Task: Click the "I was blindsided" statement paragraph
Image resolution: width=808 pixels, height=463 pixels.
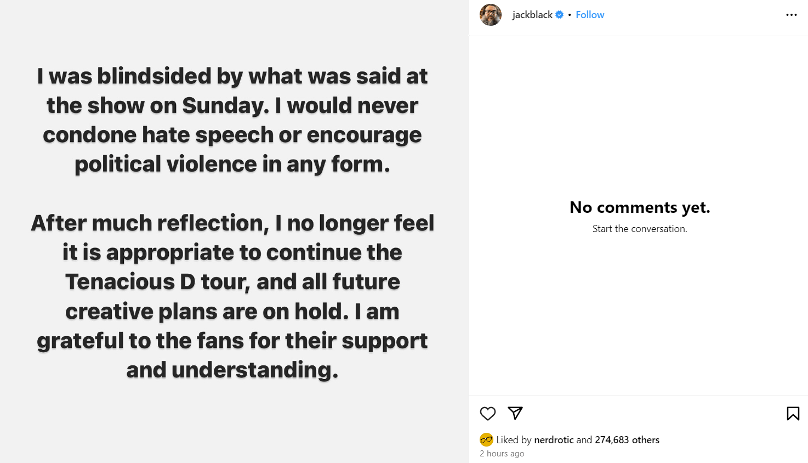Action: tap(232, 120)
